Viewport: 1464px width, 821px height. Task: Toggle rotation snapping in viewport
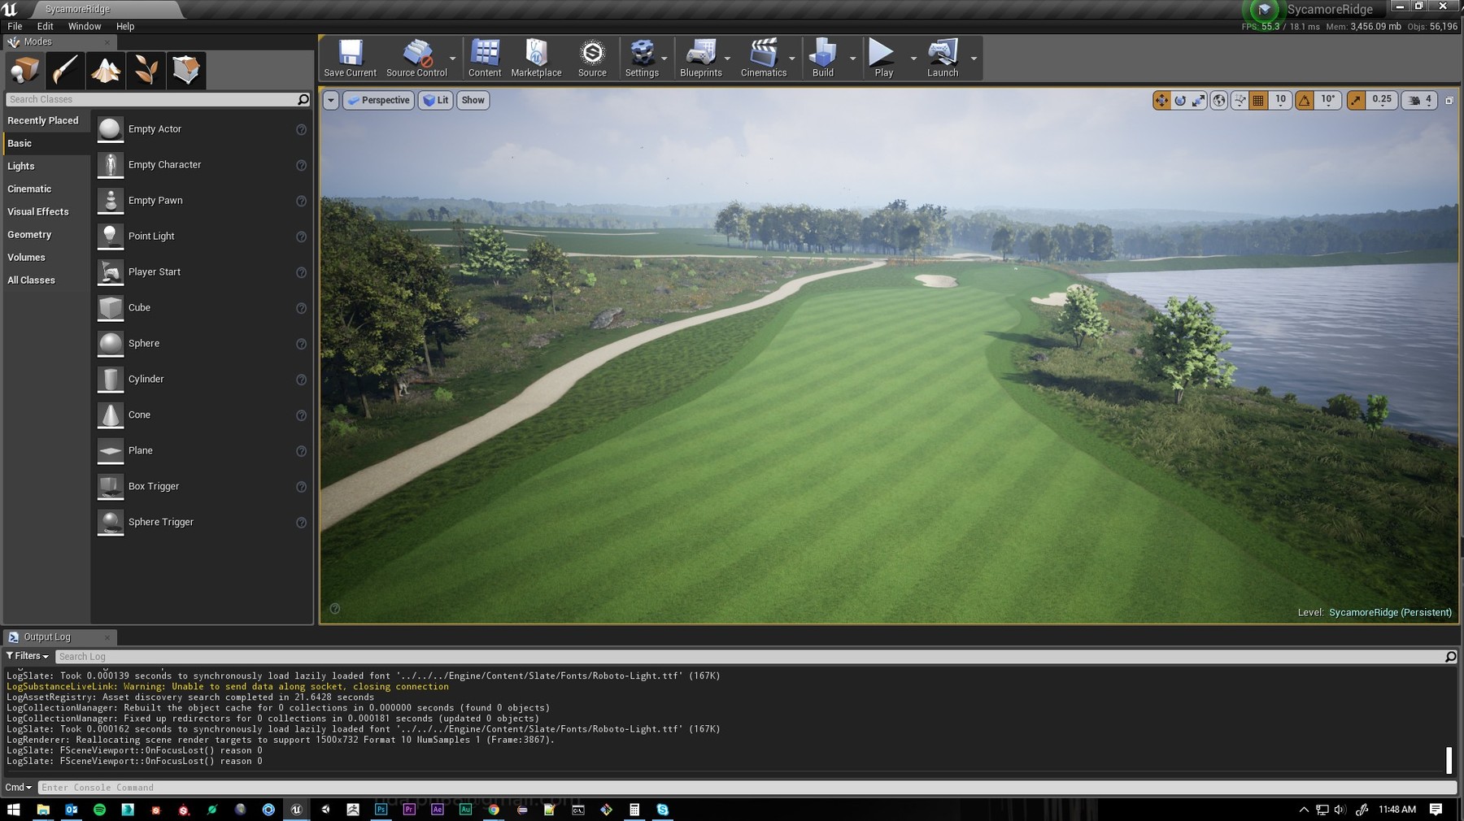point(1305,100)
